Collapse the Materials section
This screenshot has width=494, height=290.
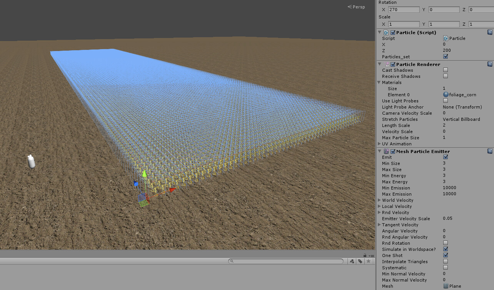pos(379,82)
